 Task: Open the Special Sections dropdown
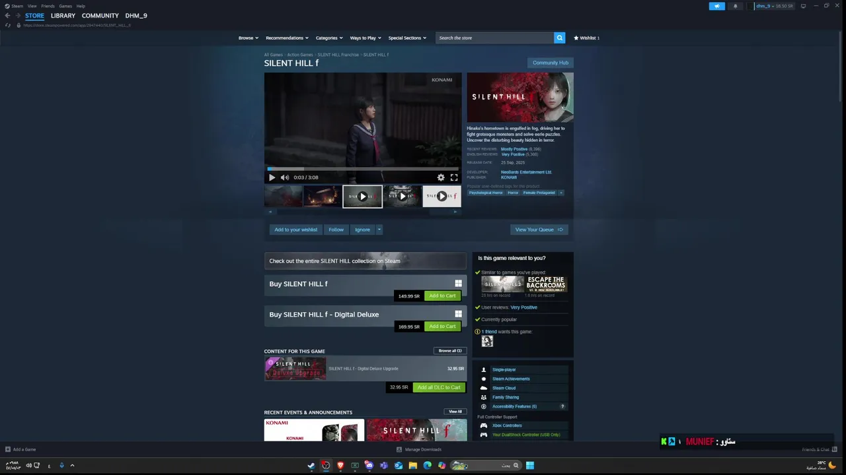[407, 38]
